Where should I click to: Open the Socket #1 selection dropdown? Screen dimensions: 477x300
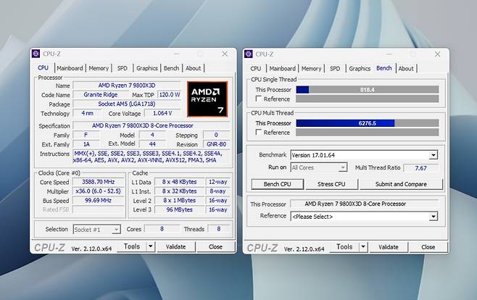(115, 230)
